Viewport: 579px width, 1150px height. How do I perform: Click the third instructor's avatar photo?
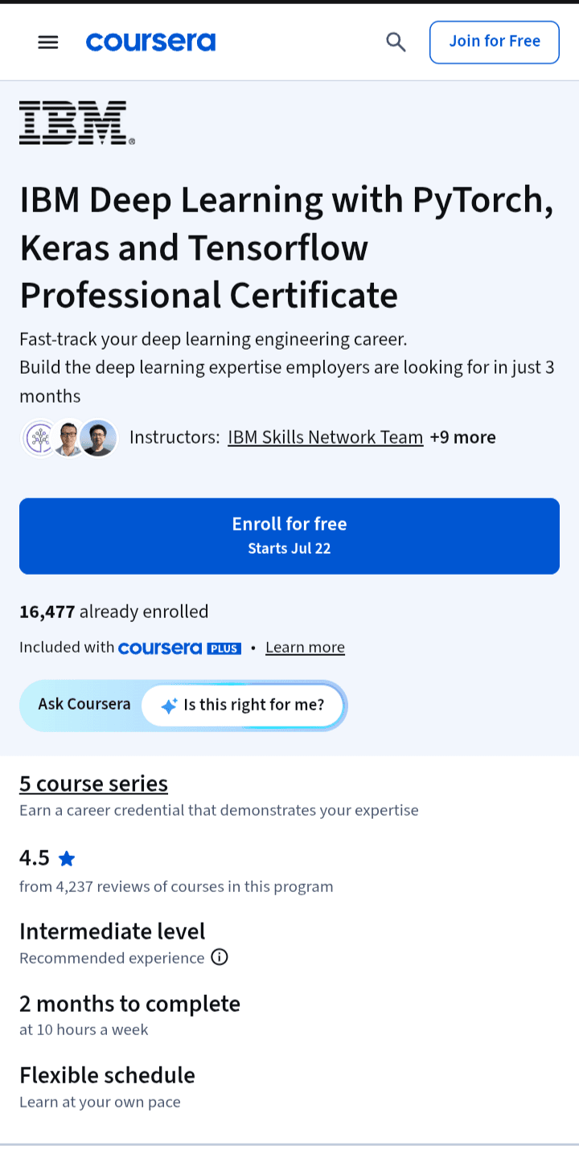click(99, 438)
